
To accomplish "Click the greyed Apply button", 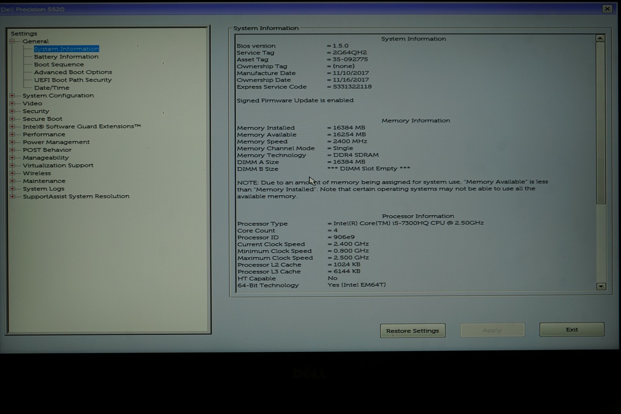I will tap(492, 330).
